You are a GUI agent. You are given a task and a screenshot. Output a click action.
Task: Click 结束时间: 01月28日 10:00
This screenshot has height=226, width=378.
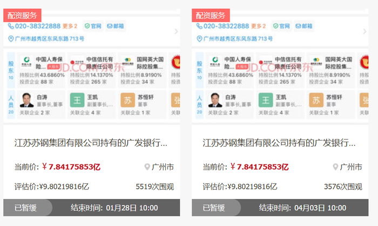click(114, 208)
